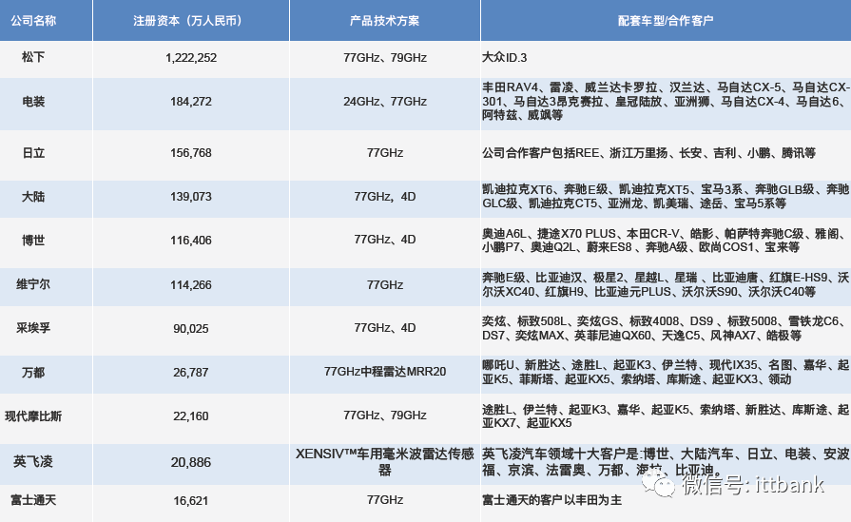Click 松下's technology cell 77GHz、79GHz
This screenshot has width=851, height=522.
tap(385, 57)
